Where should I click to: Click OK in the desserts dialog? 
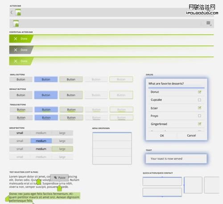[162, 136]
